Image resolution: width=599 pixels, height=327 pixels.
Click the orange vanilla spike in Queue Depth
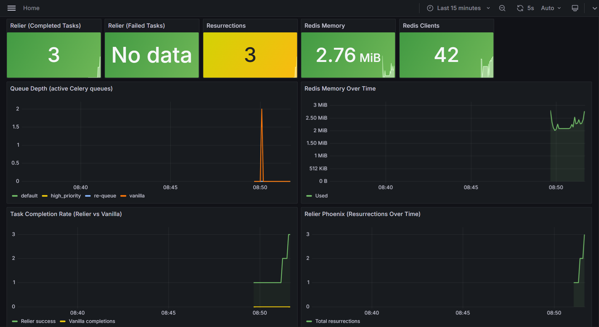coord(262,145)
